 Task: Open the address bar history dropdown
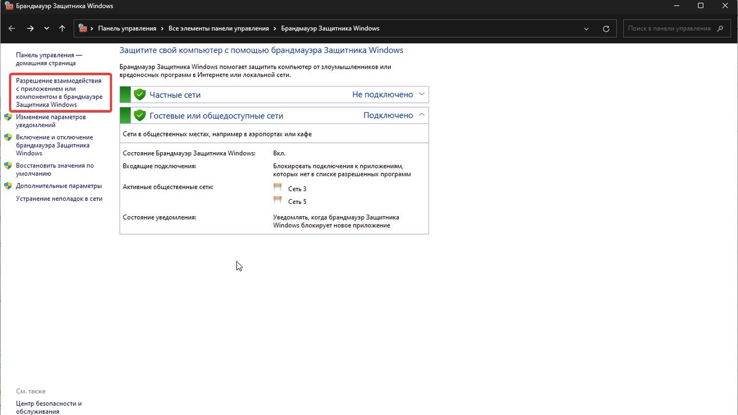click(x=586, y=29)
